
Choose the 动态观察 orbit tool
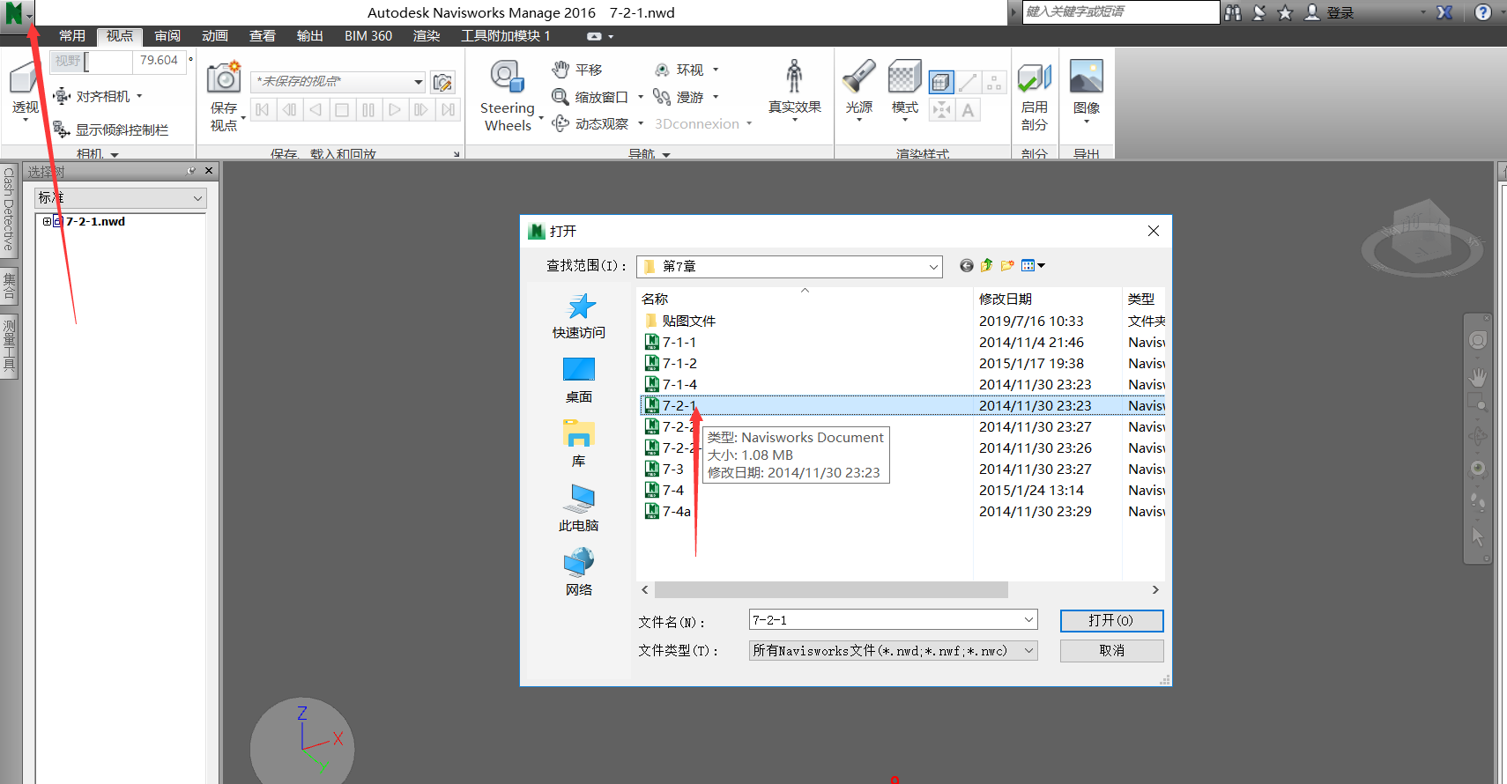coord(590,123)
